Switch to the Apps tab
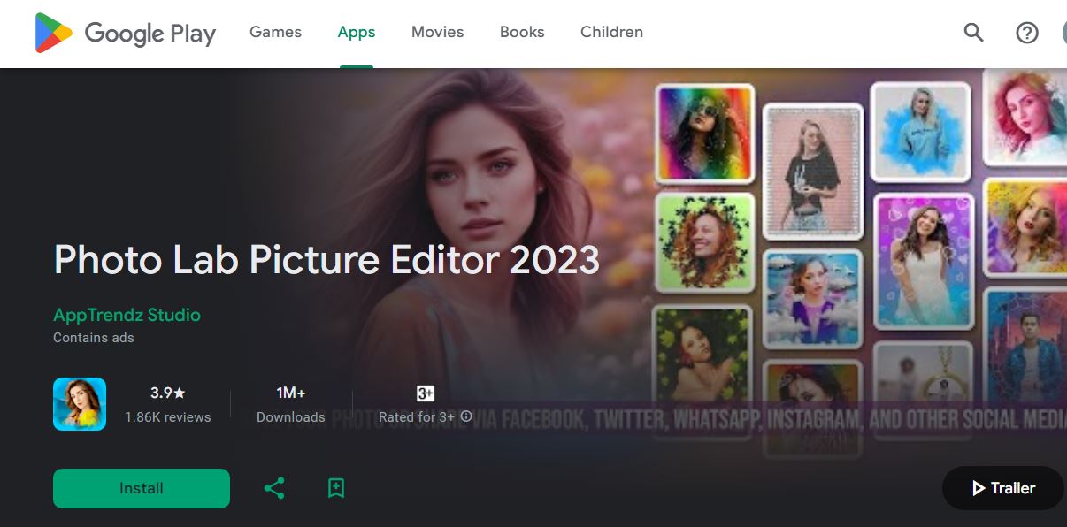Image resolution: width=1067 pixels, height=527 pixels. pyautogui.click(x=356, y=32)
